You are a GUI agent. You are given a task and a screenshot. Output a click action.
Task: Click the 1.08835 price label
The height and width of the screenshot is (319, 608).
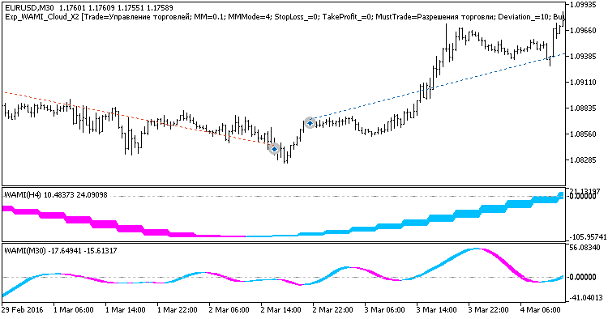(582, 108)
